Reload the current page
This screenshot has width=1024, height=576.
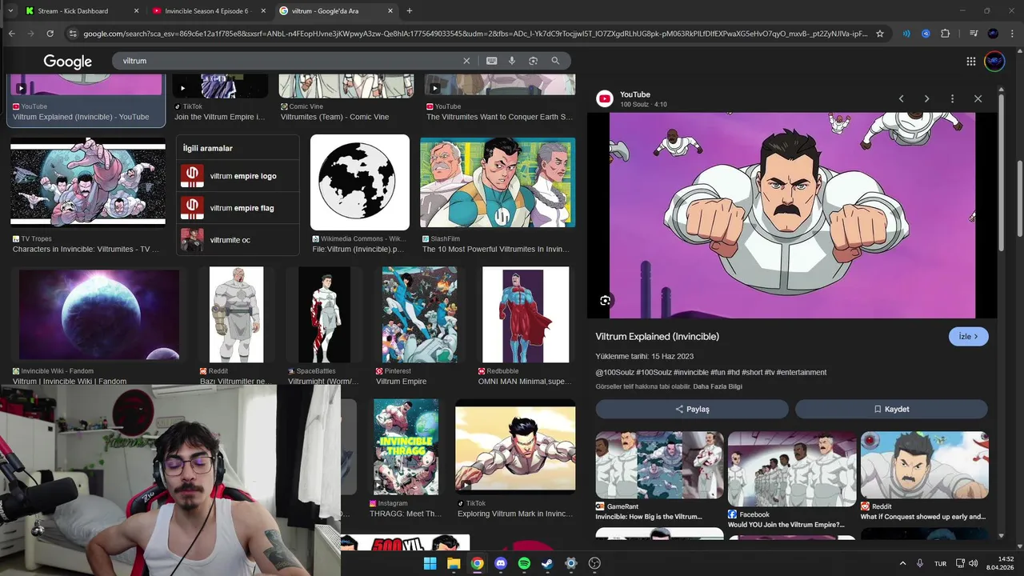pos(50,34)
